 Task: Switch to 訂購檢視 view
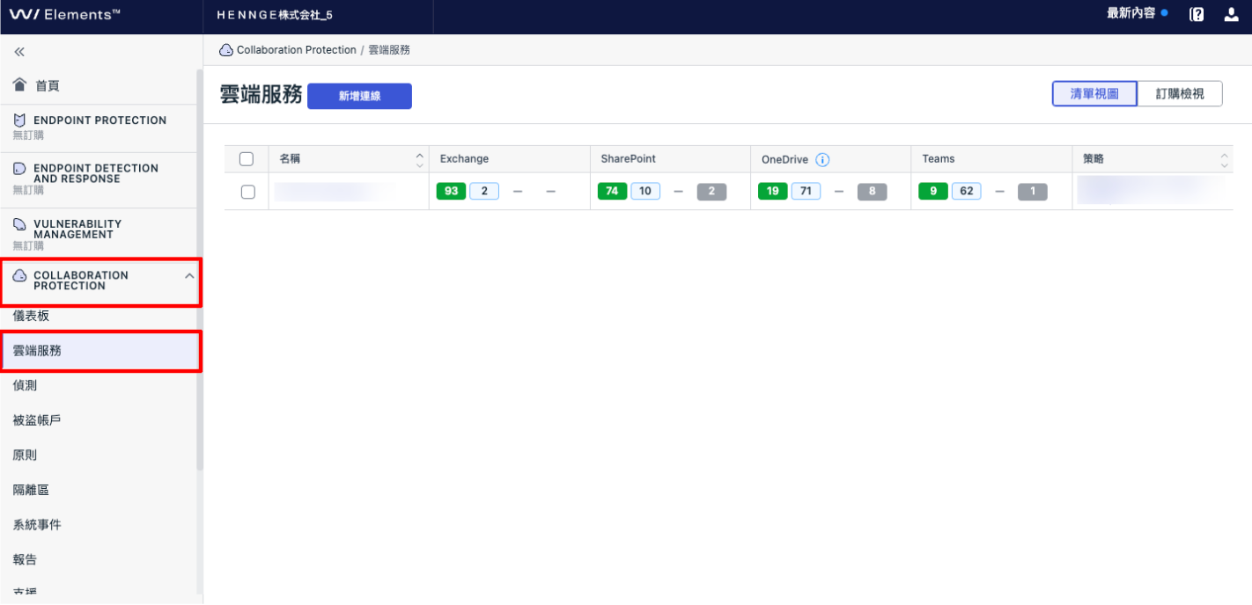pos(1180,93)
